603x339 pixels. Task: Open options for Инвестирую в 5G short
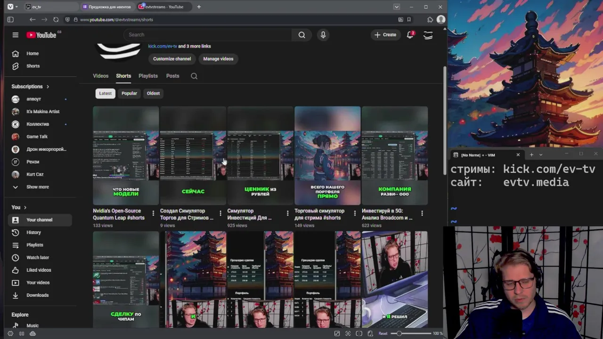click(x=422, y=213)
